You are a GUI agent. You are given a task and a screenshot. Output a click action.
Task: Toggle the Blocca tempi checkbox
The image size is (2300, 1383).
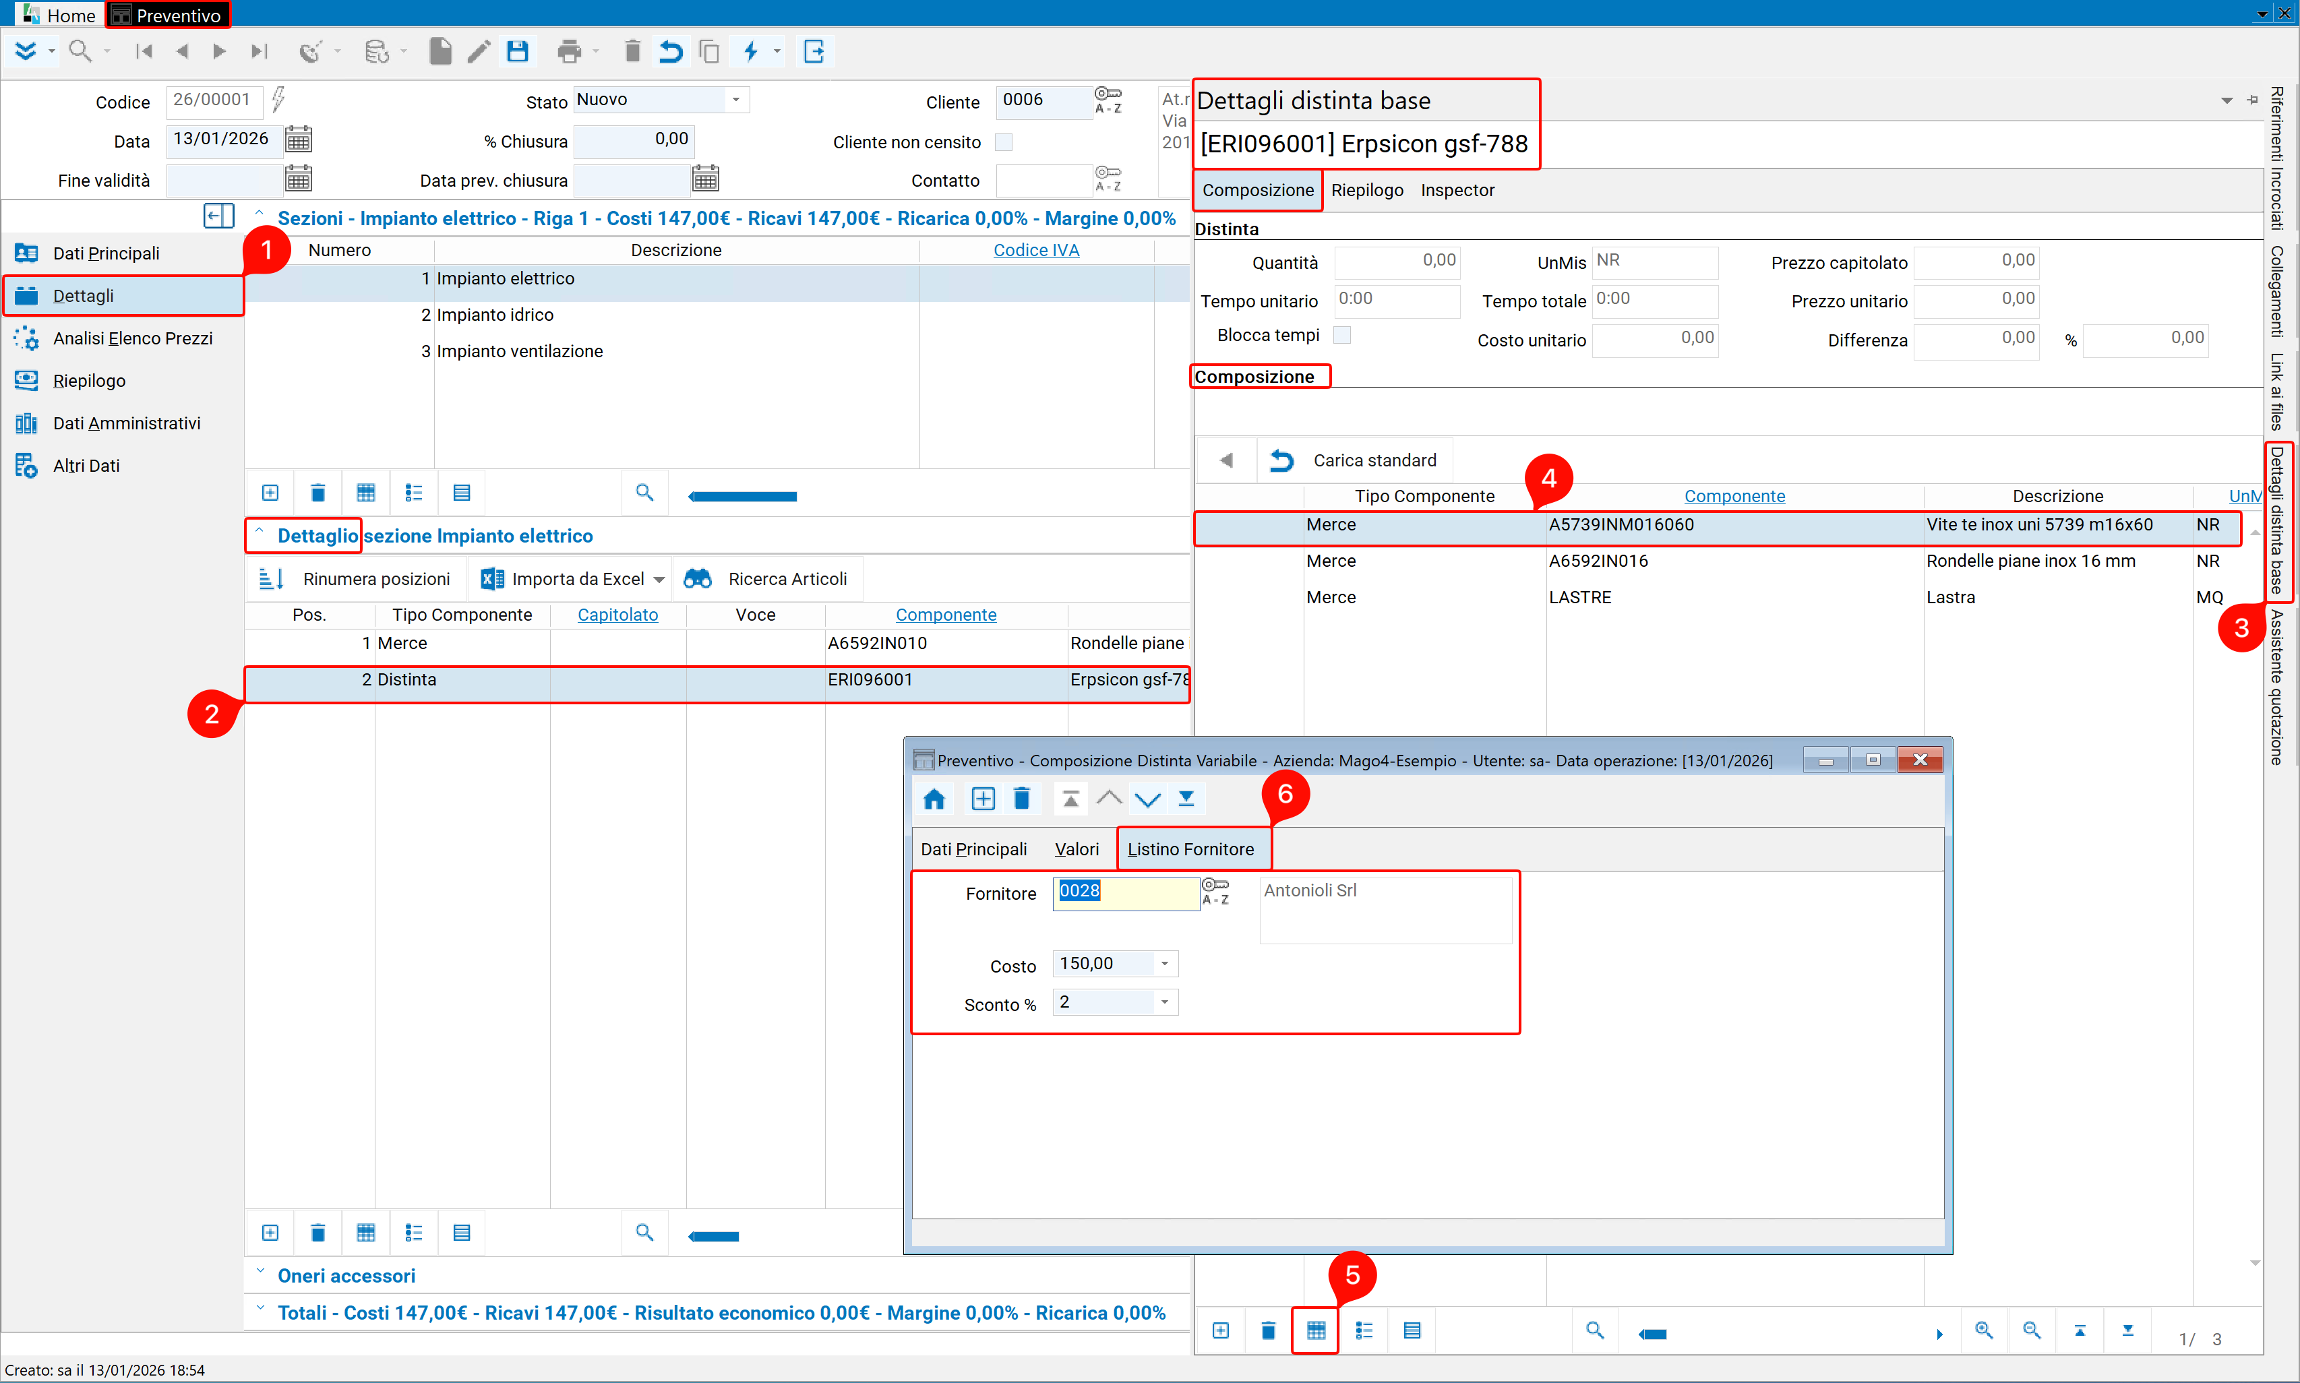[x=1342, y=334]
